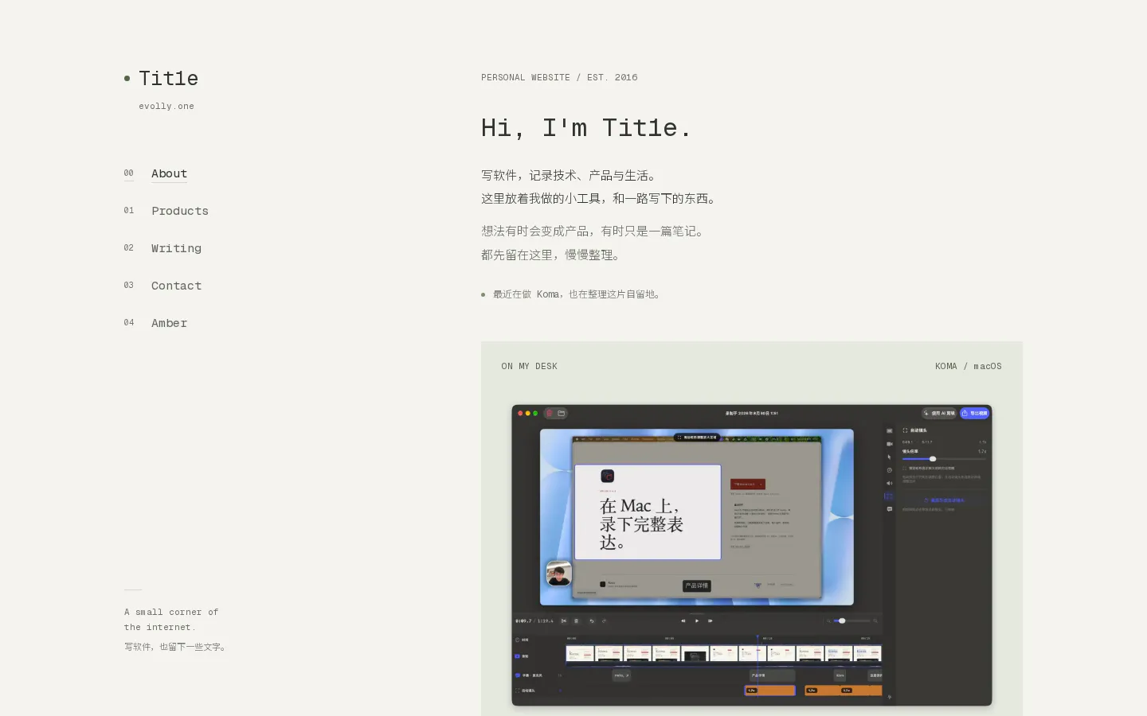This screenshot has width=1147, height=716.
Task: Select the speaker volume icon in Koma toolbar
Action: coord(890,483)
